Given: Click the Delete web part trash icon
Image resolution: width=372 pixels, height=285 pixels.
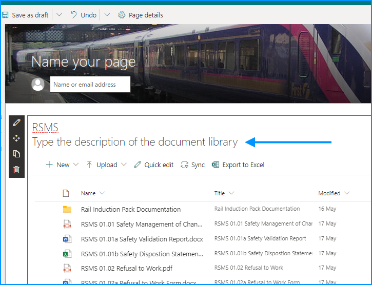Looking at the screenshot, I should click(16, 170).
